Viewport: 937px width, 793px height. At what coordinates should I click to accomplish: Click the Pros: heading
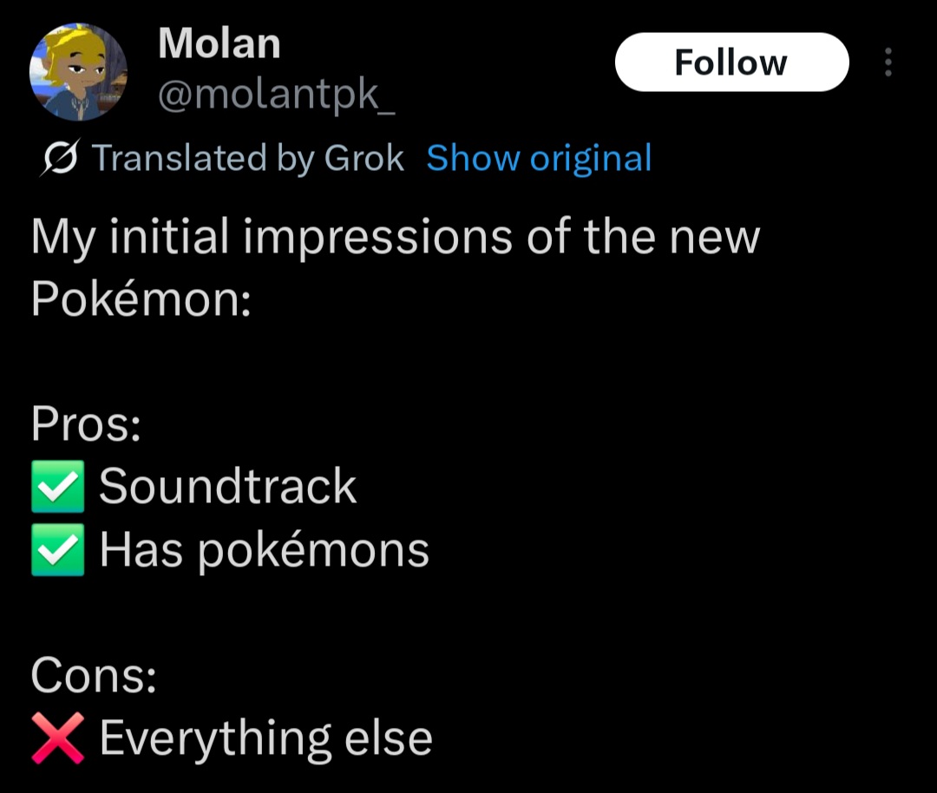(x=86, y=423)
